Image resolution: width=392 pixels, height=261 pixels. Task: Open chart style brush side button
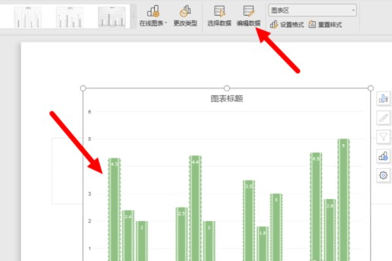pyautogui.click(x=384, y=117)
